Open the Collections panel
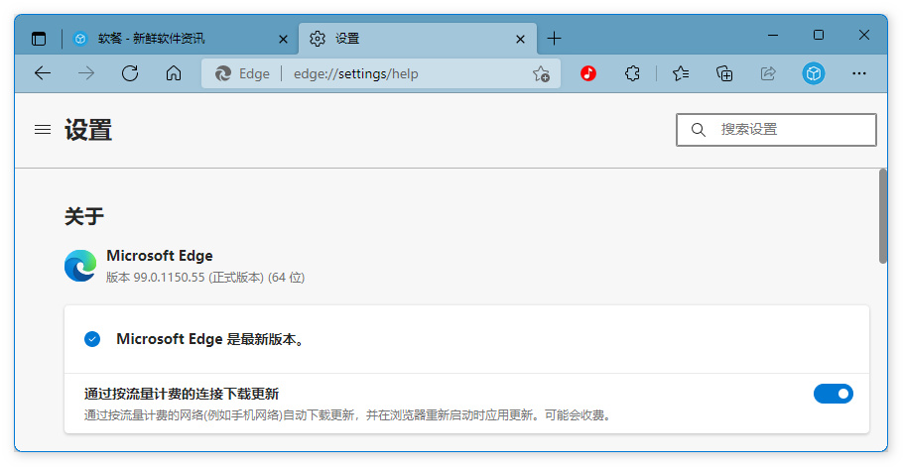Viewport: 903px width, 467px height. (x=724, y=73)
